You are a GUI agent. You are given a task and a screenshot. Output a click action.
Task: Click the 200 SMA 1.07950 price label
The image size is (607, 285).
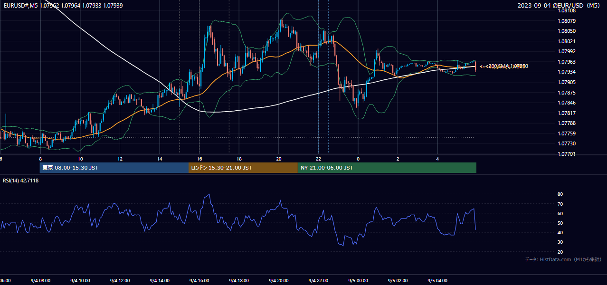[508, 66]
